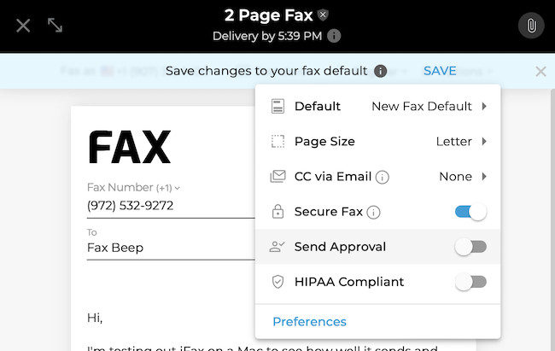Click the Secure Fax padlock icon
Image resolution: width=555 pixels, height=351 pixels.
click(x=277, y=212)
